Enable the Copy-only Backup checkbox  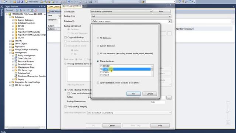(66, 37)
